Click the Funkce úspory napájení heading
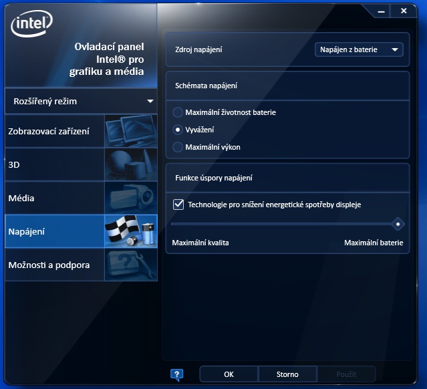 (x=214, y=178)
